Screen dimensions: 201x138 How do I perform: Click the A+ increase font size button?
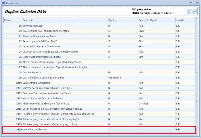coord(194,12)
